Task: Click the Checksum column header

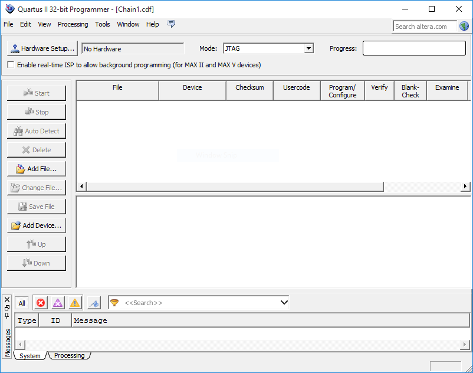Action: 250,90
